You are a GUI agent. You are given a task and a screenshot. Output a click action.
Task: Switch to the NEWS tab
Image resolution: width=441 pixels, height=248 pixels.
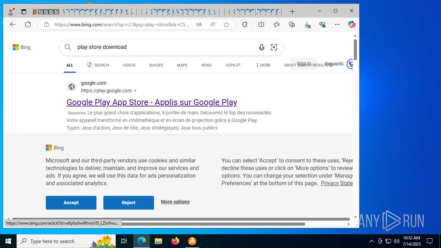[x=206, y=65]
